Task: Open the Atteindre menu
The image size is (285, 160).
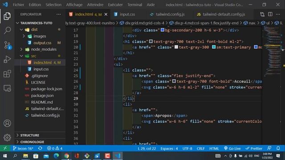Action: point(95,5)
